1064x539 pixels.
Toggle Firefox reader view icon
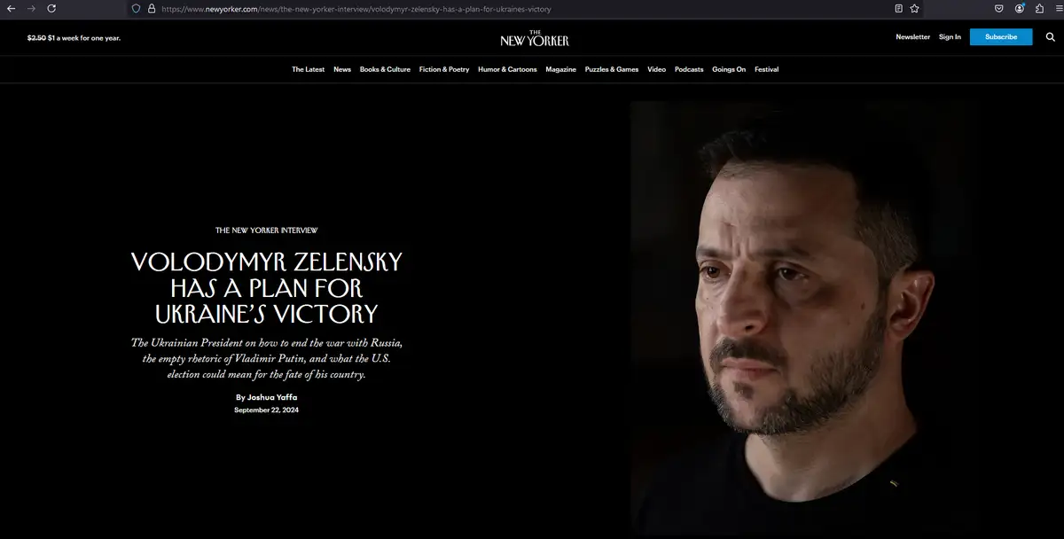[899, 9]
